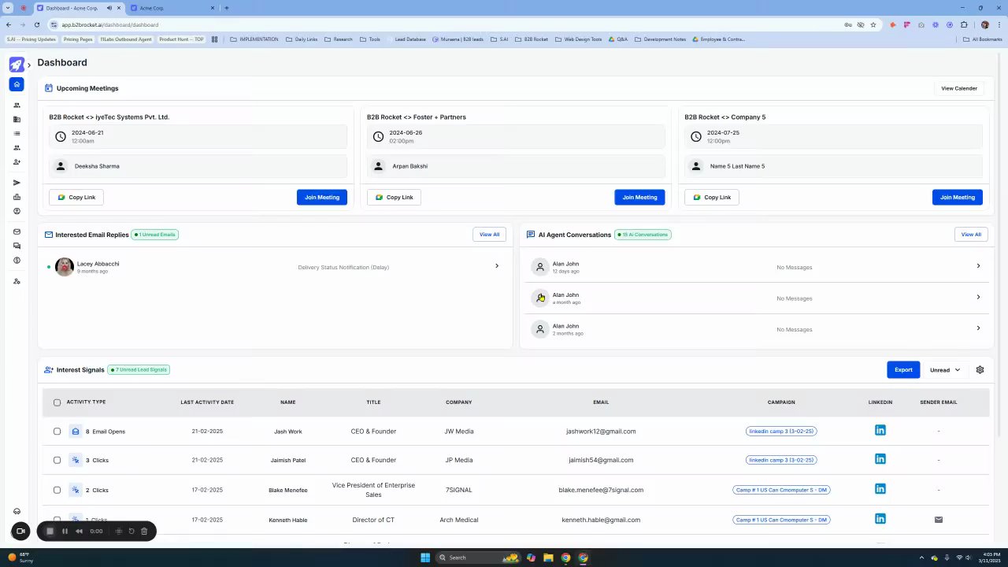The width and height of the screenshot is (1008, 567).
Task: Pause the screen recording
Action: tap(65, 531)
